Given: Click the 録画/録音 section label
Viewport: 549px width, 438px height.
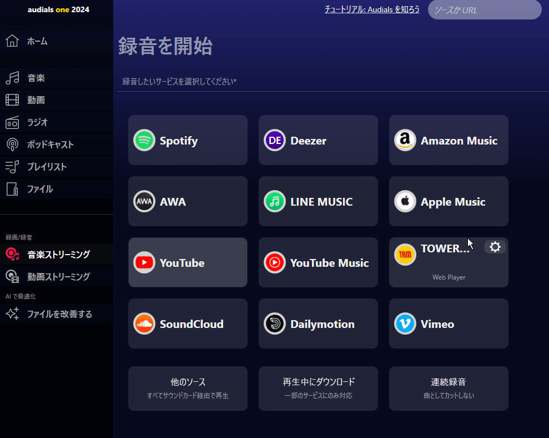Looking at the screenshot, I should (19, 237).
